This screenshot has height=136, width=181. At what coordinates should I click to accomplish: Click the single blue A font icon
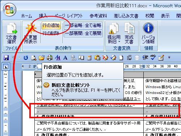pos(65,58)
